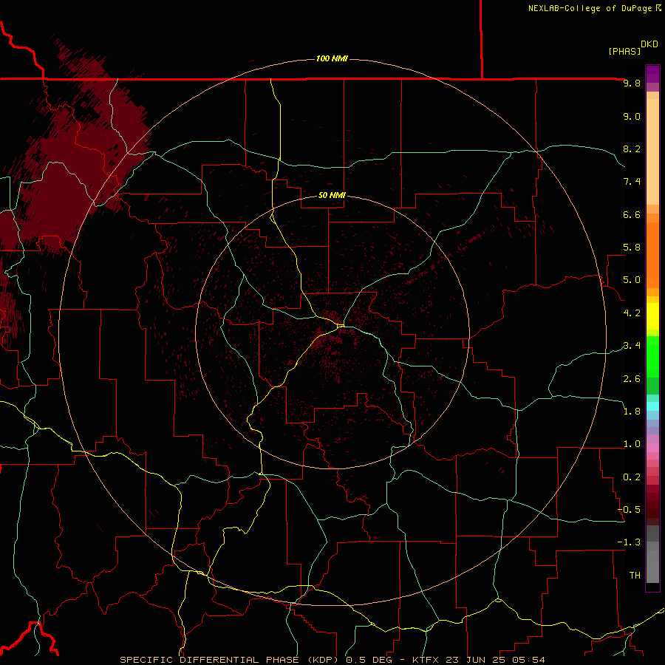Click the 50 NMI range ring label
The width and height of the screenshot is (665, 665).
pyautogui.click(x=332, y=195)
